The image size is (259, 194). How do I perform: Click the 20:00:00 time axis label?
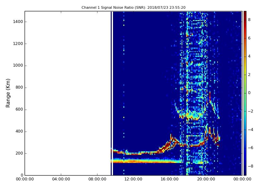coord(206,179)
